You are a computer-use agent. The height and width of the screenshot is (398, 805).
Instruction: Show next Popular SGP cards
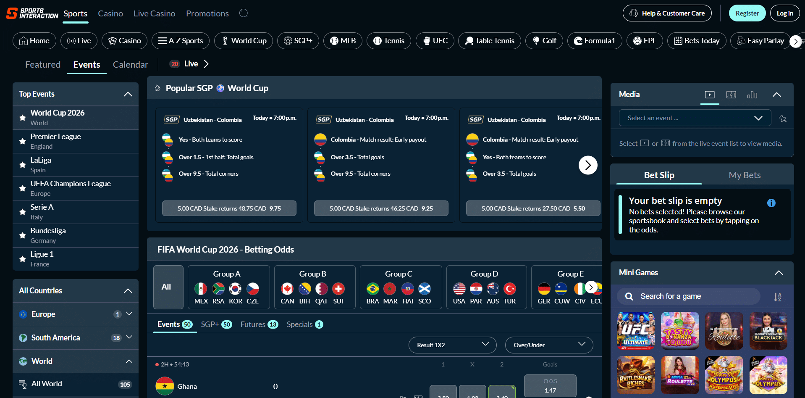click(x=588, y=165)
